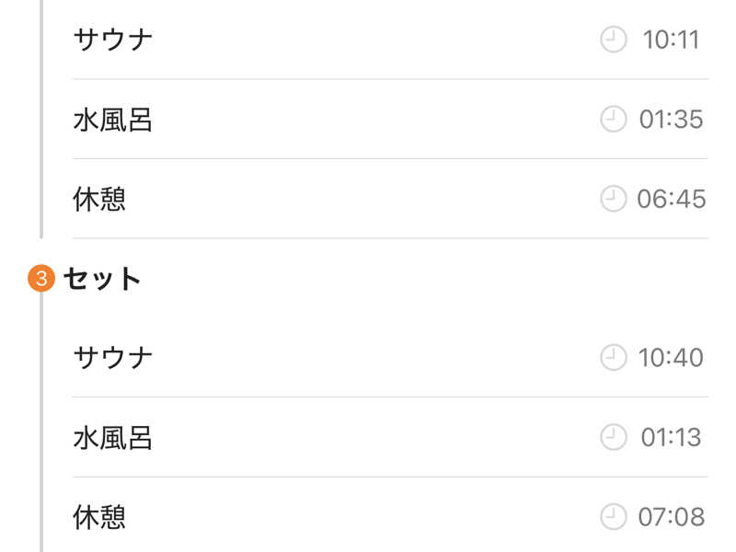Viewport: 736px width, 552px height.
Task: Open the 休憩 row timed 06:45
Action: [99, 199]
